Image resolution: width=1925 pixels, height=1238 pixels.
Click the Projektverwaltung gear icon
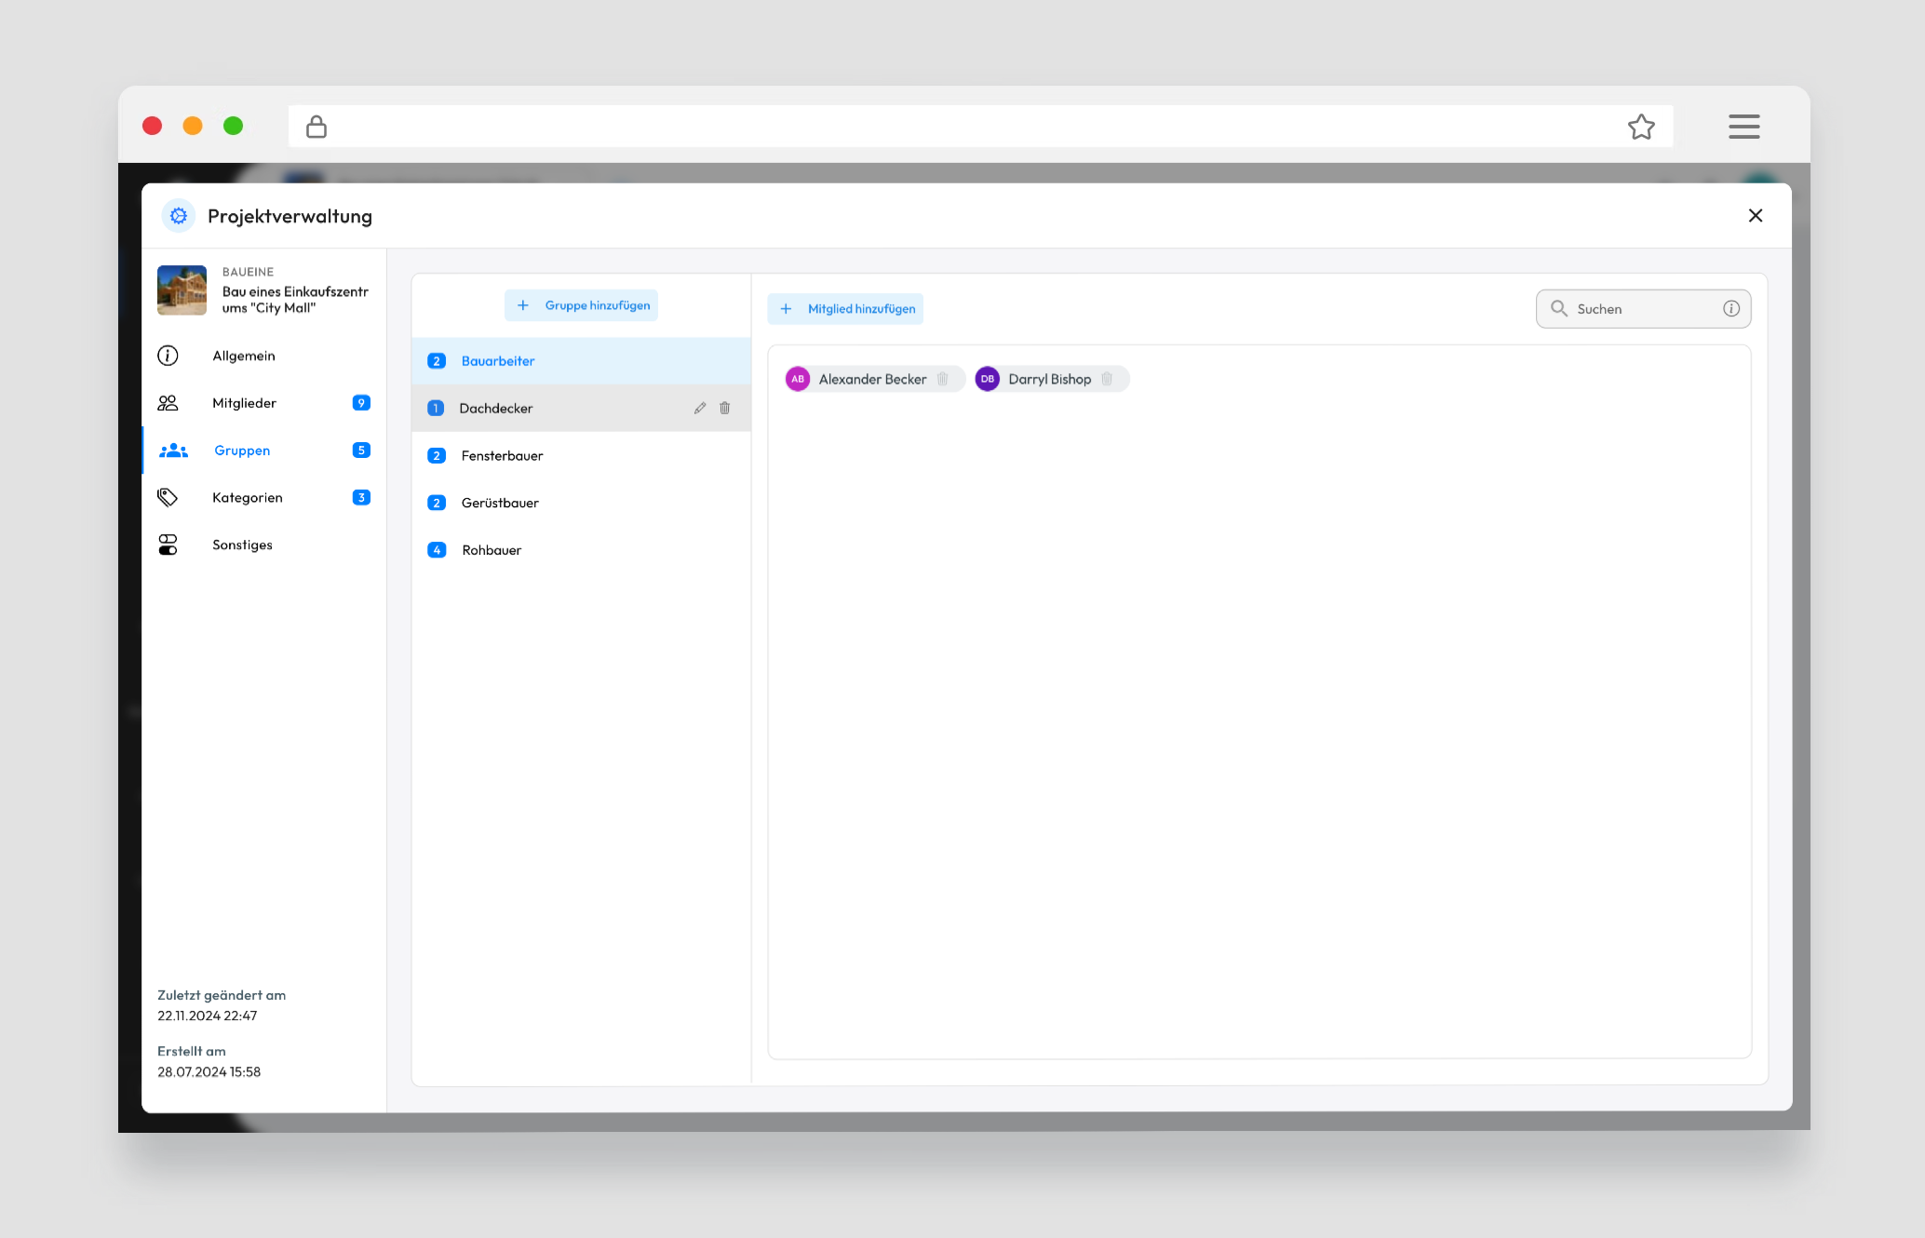tap(179, 216)
